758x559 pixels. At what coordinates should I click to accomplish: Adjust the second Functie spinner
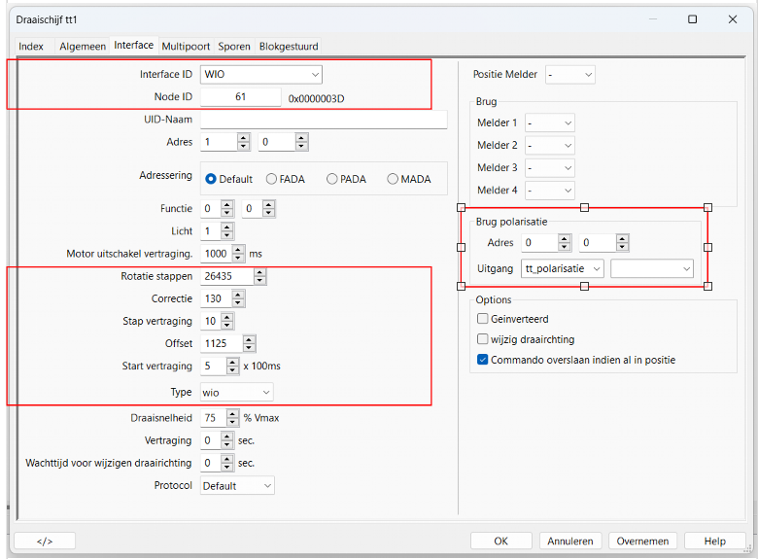coord(268,209)
